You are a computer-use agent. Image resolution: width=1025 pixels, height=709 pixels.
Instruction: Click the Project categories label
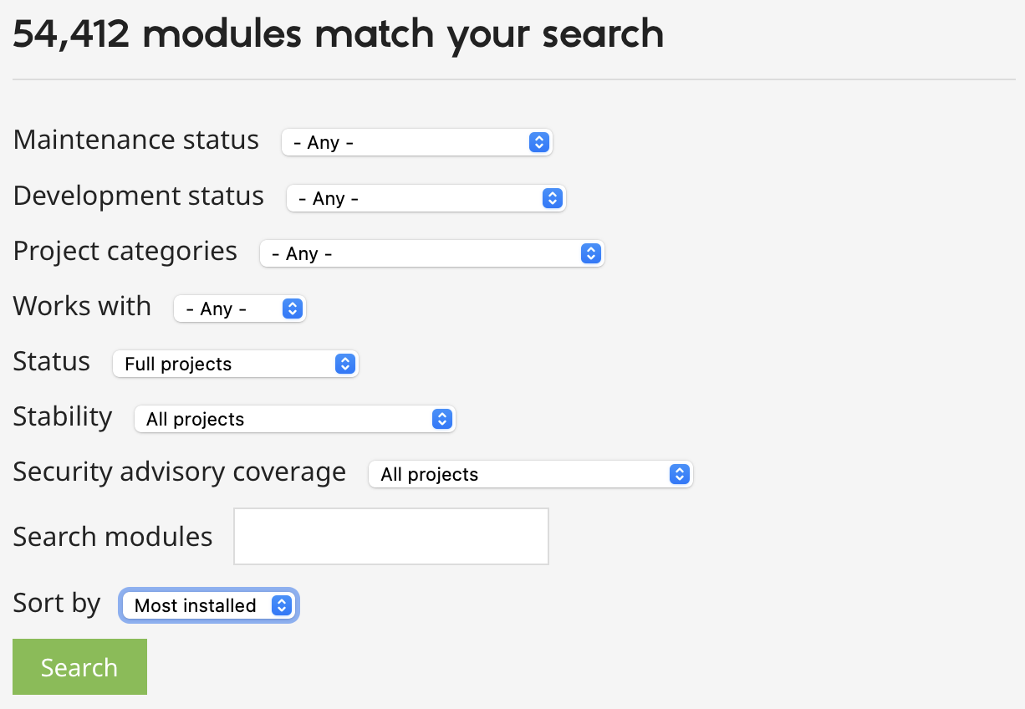click(x=125, y=251)
